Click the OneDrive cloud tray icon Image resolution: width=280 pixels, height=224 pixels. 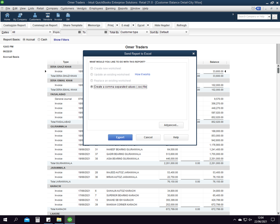coord(240,220)
